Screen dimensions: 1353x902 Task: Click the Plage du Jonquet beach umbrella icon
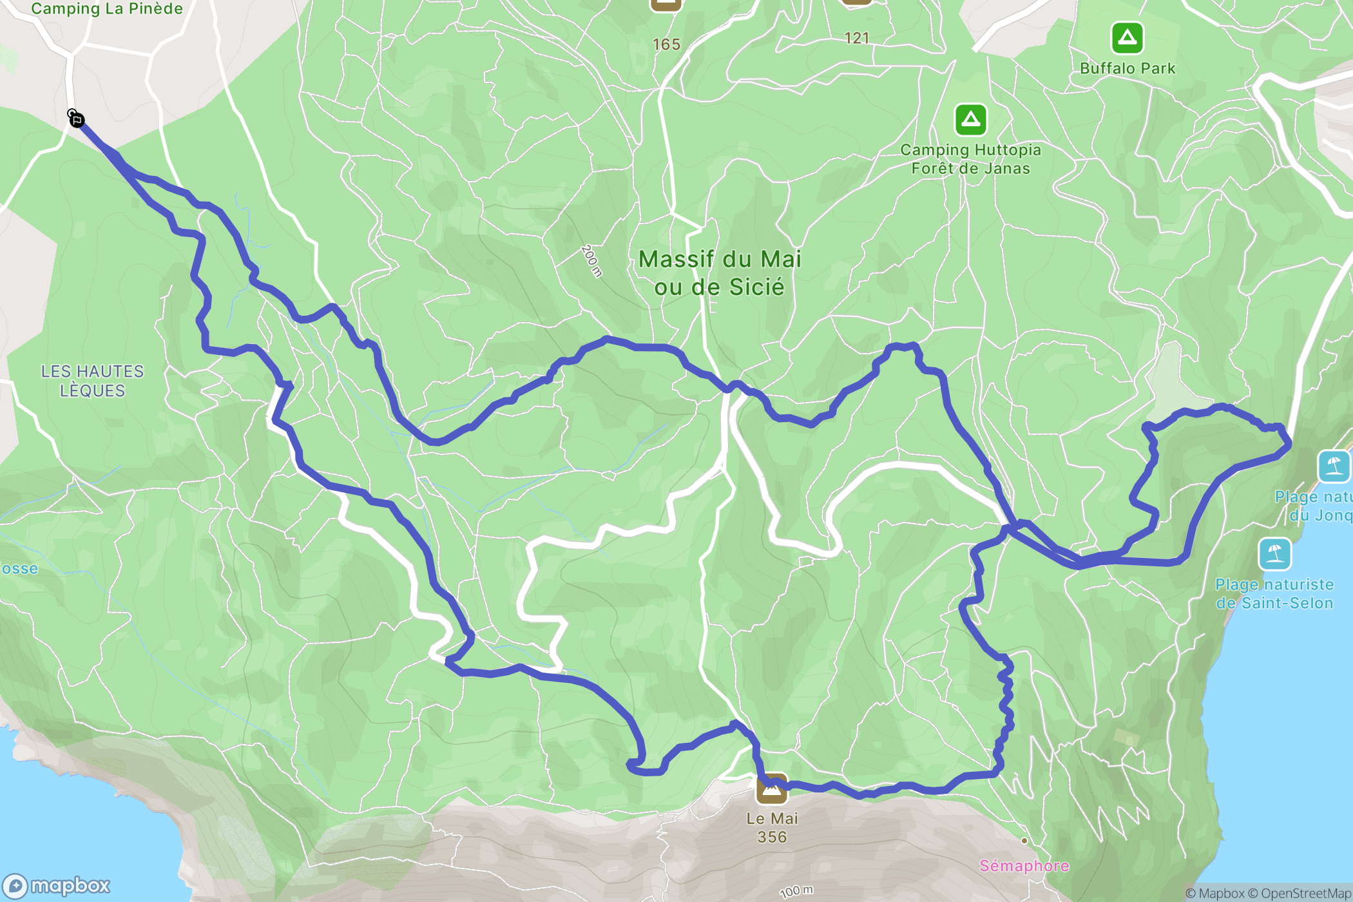[x=1334, y=466]
